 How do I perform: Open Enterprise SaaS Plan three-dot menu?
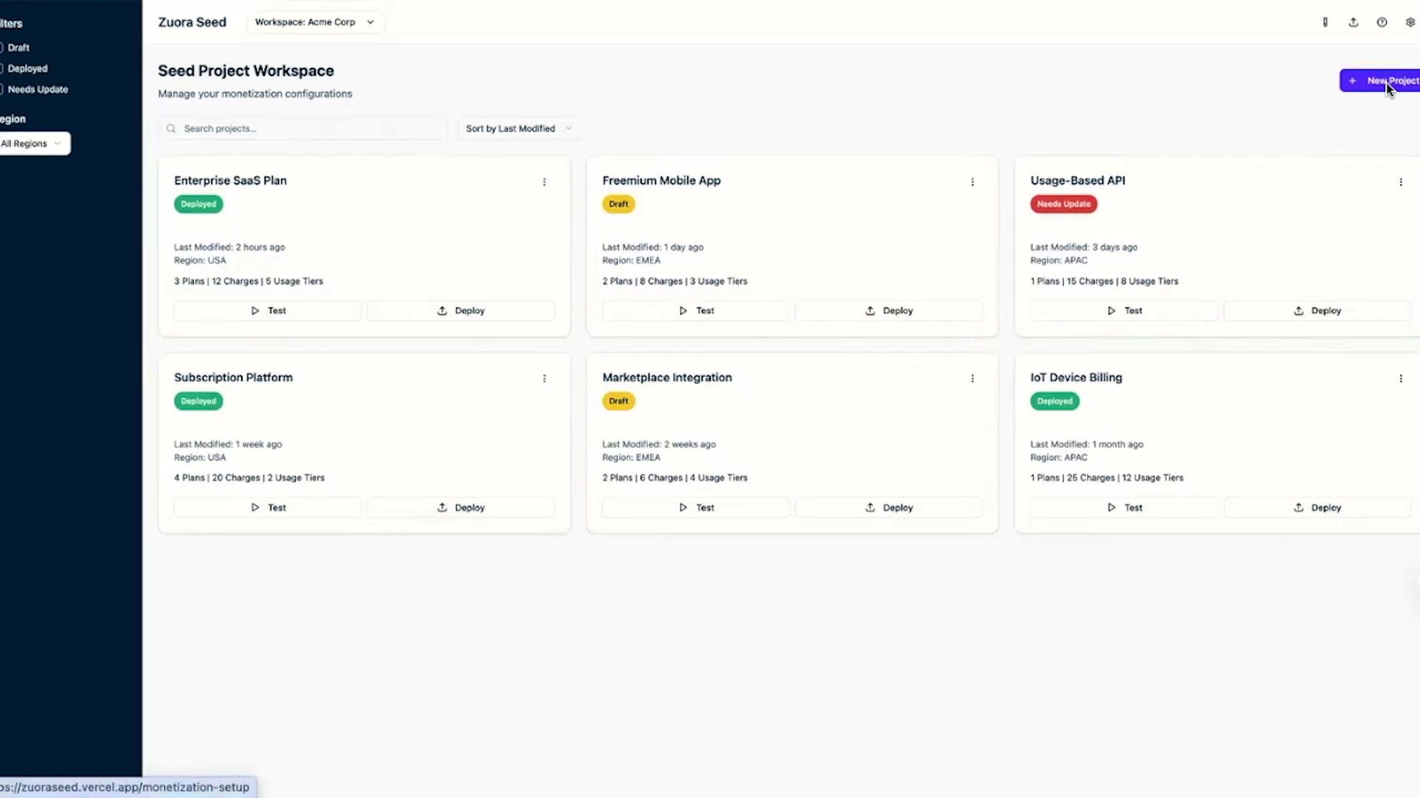point(544,182)
